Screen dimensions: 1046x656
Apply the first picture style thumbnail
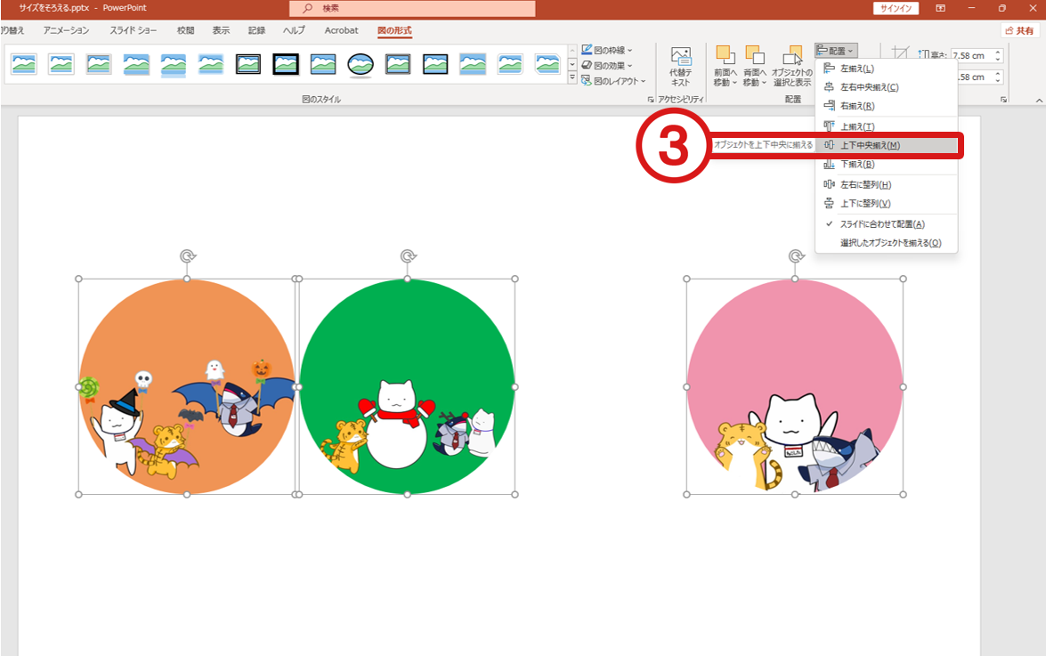(24, 64)
